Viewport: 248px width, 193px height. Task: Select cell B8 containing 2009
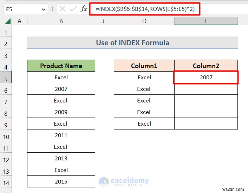61,112
